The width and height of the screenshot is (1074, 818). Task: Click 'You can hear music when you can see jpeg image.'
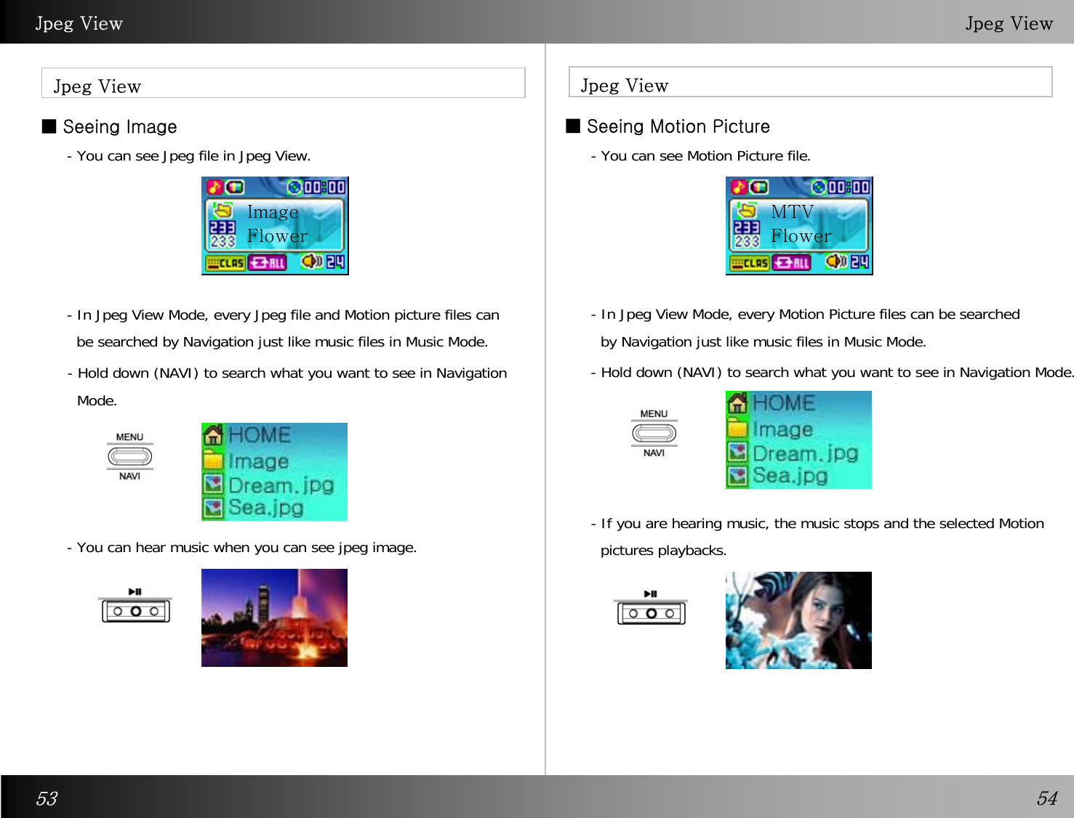pyautogui.click(x=247, y=547)
